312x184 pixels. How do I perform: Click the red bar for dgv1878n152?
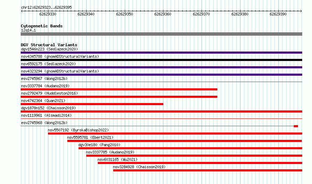click(x=161, y=111)
